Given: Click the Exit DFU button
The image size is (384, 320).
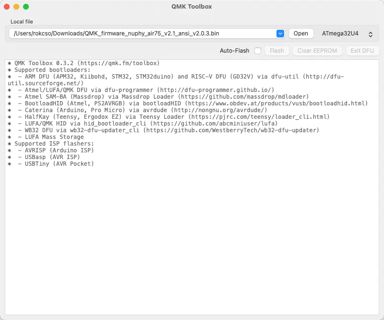Looking at the screenshot, I should (362, 51).
